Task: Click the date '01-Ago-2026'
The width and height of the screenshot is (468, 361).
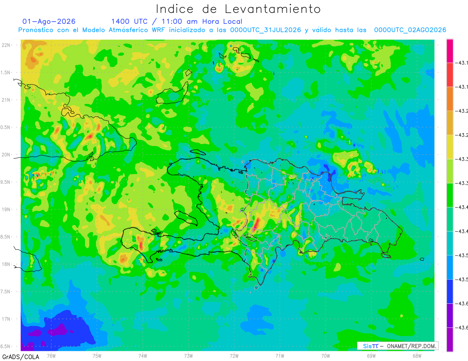Action: (49, 21)
